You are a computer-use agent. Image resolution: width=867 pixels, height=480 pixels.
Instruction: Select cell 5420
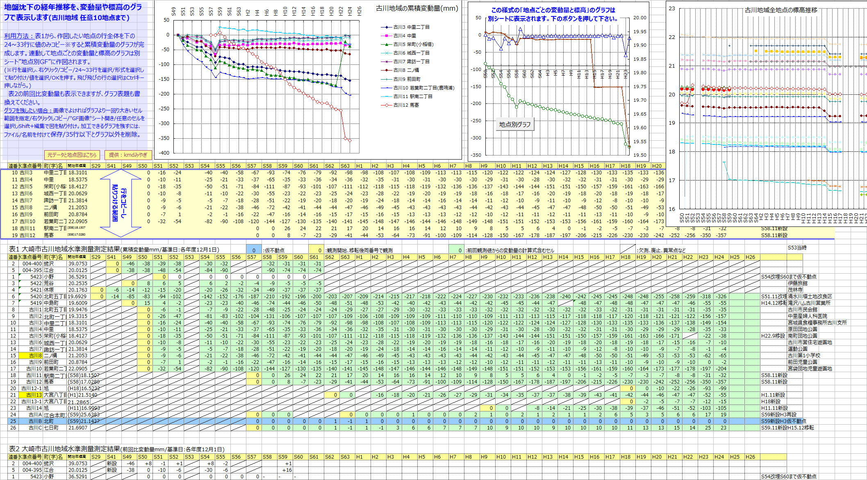[x=30, y=296]
